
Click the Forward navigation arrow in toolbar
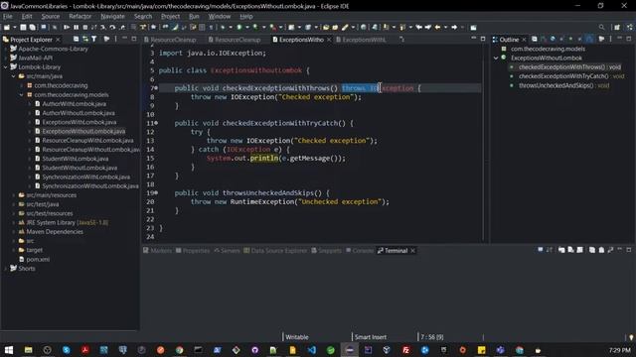(454, 27)
